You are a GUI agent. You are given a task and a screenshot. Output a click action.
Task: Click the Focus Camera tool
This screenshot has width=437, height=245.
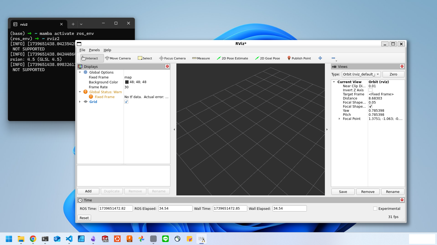(x=172, y=58)
